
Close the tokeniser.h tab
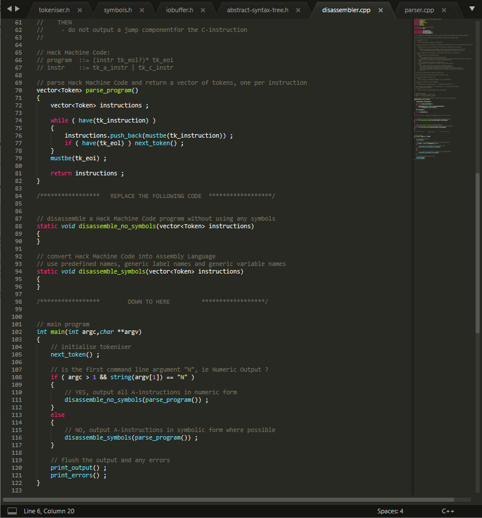[x=80, y=10]
